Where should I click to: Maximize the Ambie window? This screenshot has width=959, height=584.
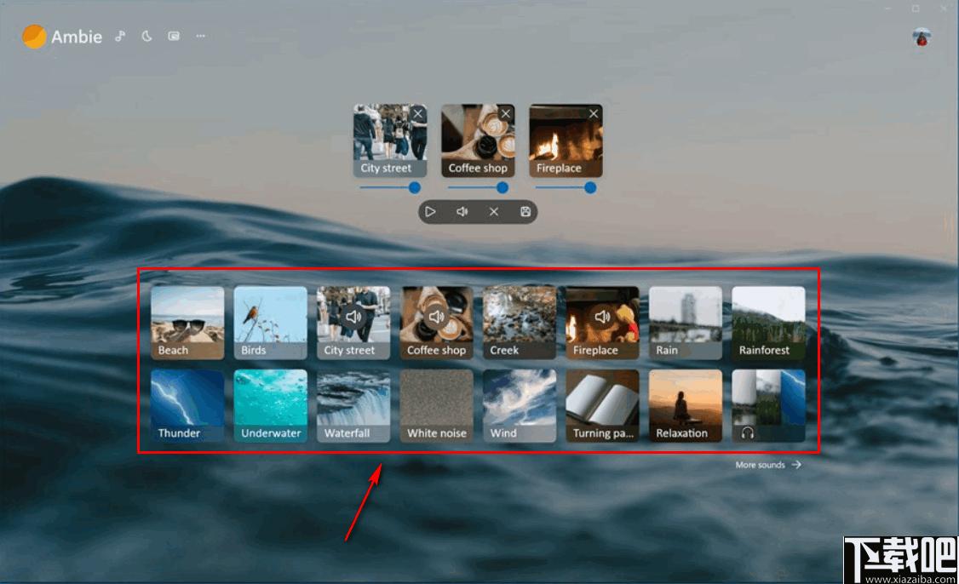tap(916, 8)
